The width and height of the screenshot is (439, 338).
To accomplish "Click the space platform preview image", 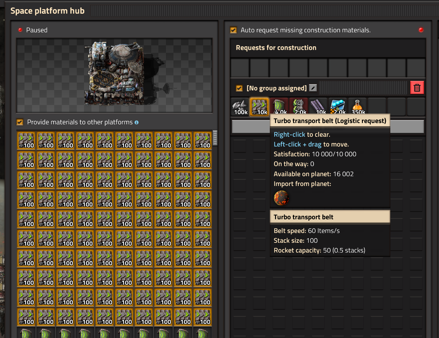I will (x=114, y=76).
